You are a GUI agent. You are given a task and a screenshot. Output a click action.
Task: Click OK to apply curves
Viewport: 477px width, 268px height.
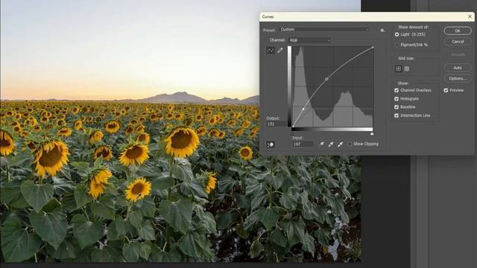click(x=458, y=31)
